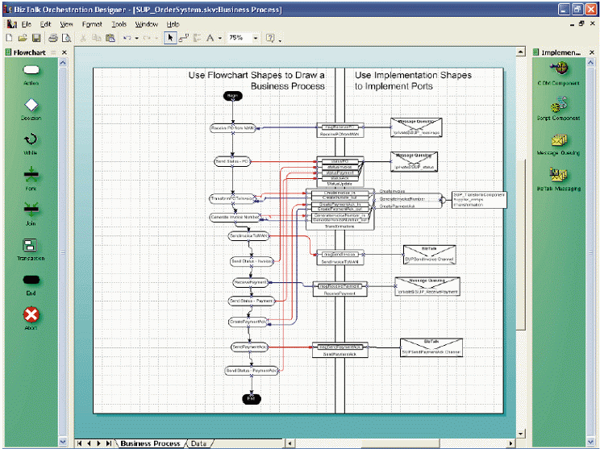This screenshot has width=600, height=449.
Task: Create a new document from toolbar
Action: [x=9, y=38]
